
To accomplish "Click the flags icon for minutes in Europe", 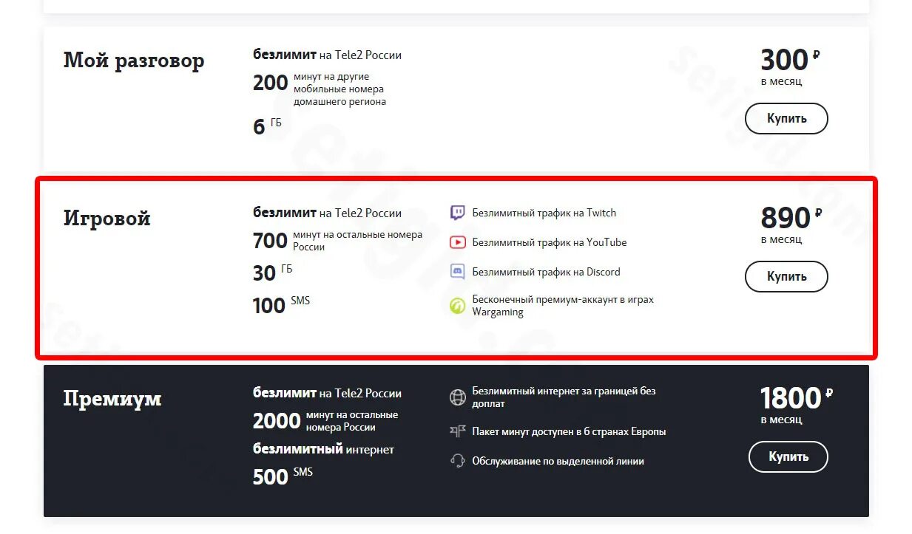I will tap(458, 431).
